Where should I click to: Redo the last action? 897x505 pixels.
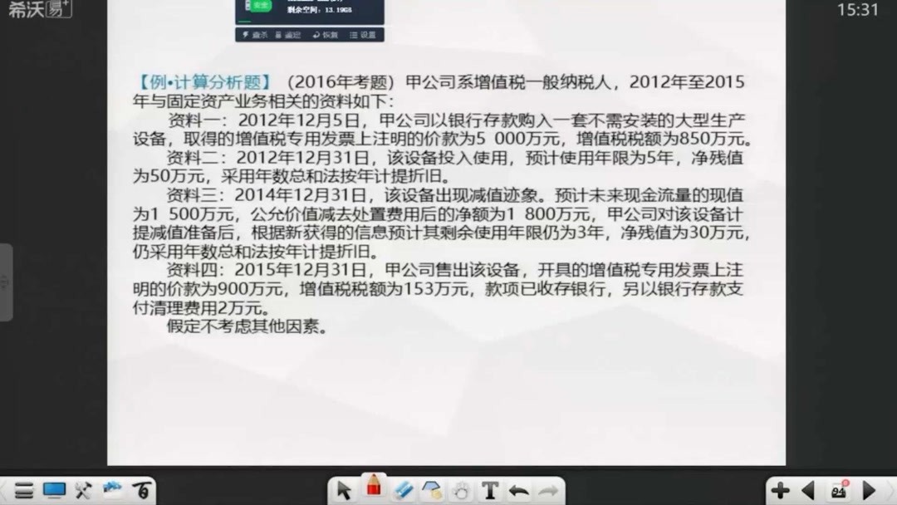coord(547,490)
